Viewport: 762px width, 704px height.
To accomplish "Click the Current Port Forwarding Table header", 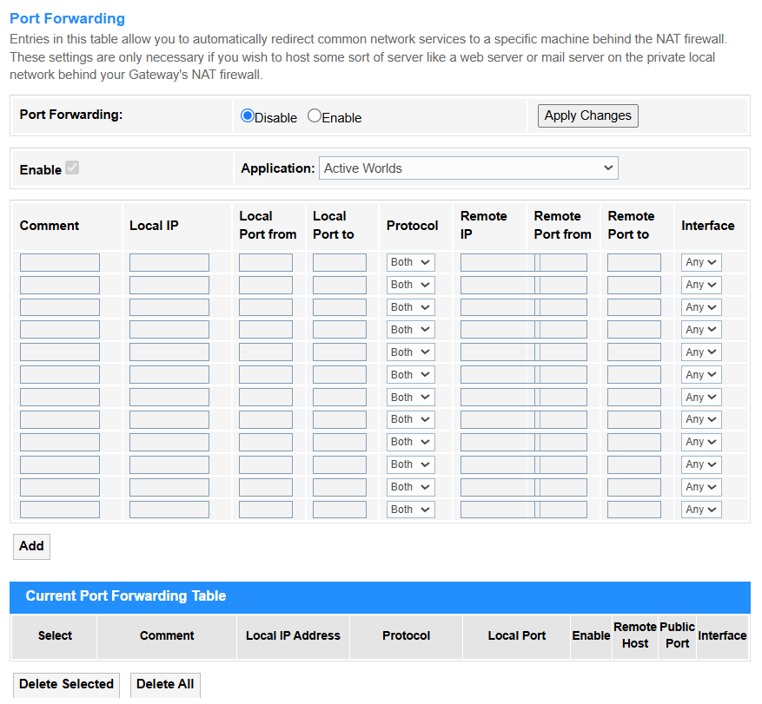I will pos(126,596).
